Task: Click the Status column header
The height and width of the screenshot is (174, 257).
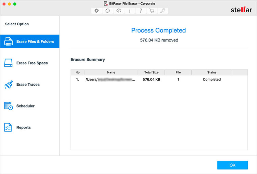Action: click(212, 72)
